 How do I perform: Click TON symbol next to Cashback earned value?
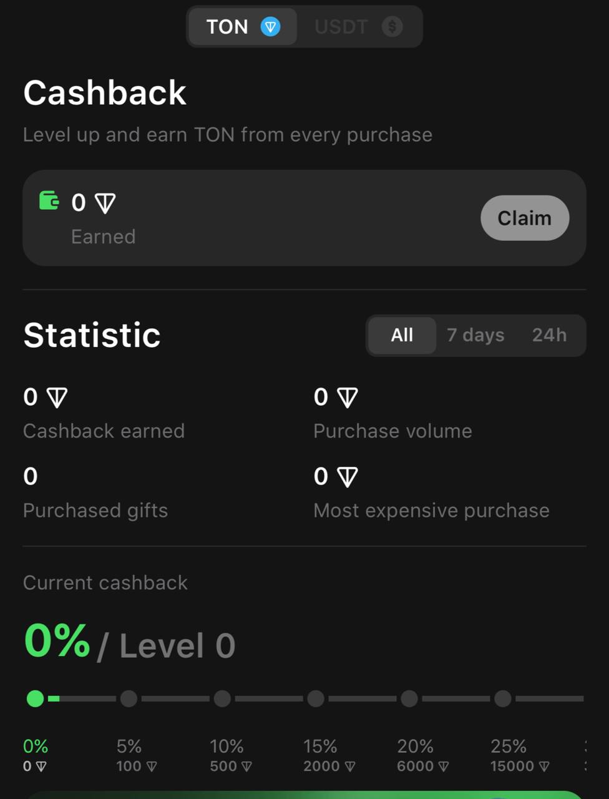[x=57, y=398]
